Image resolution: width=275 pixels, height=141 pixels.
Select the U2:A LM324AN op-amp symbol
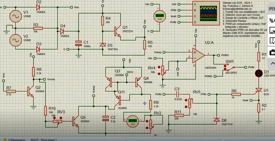tap(198, 55)
